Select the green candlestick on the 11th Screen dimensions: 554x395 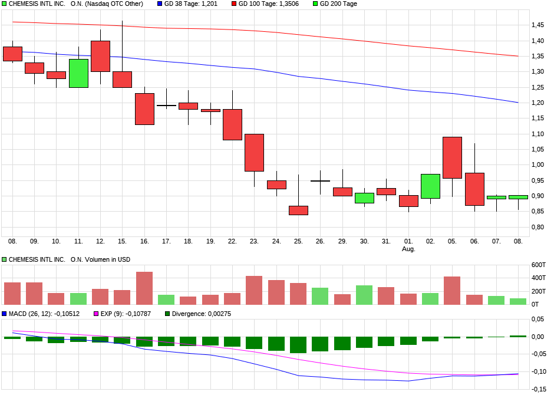[78, 74]
